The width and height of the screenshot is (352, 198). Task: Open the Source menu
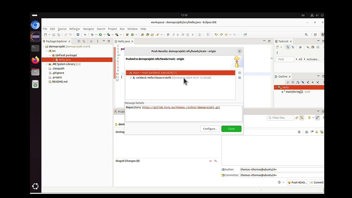[62, 29]
